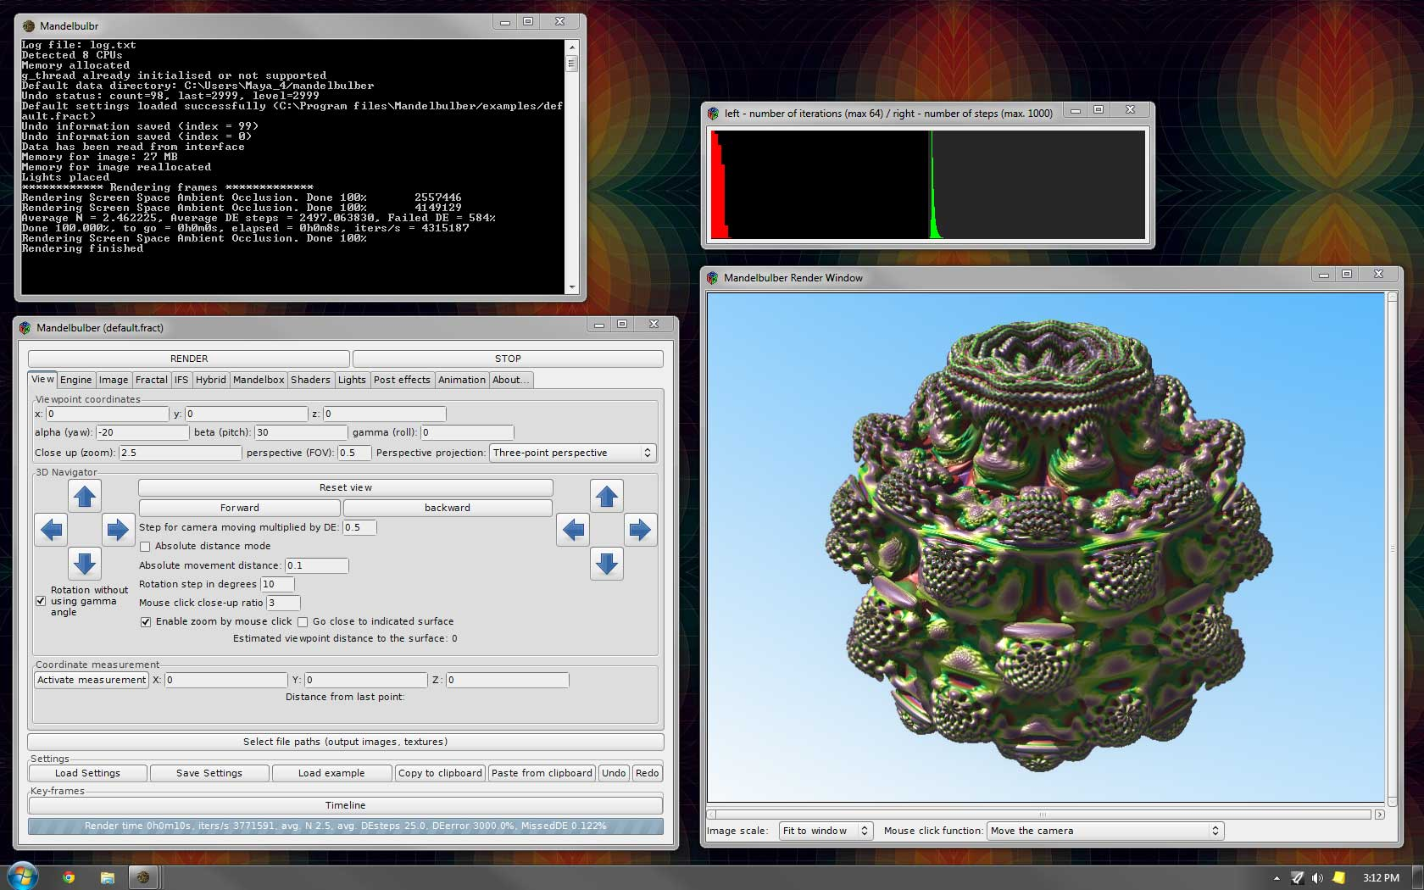Switch to Image tab
Viewport: 1424px width, 890px height.
coord(114,380)
